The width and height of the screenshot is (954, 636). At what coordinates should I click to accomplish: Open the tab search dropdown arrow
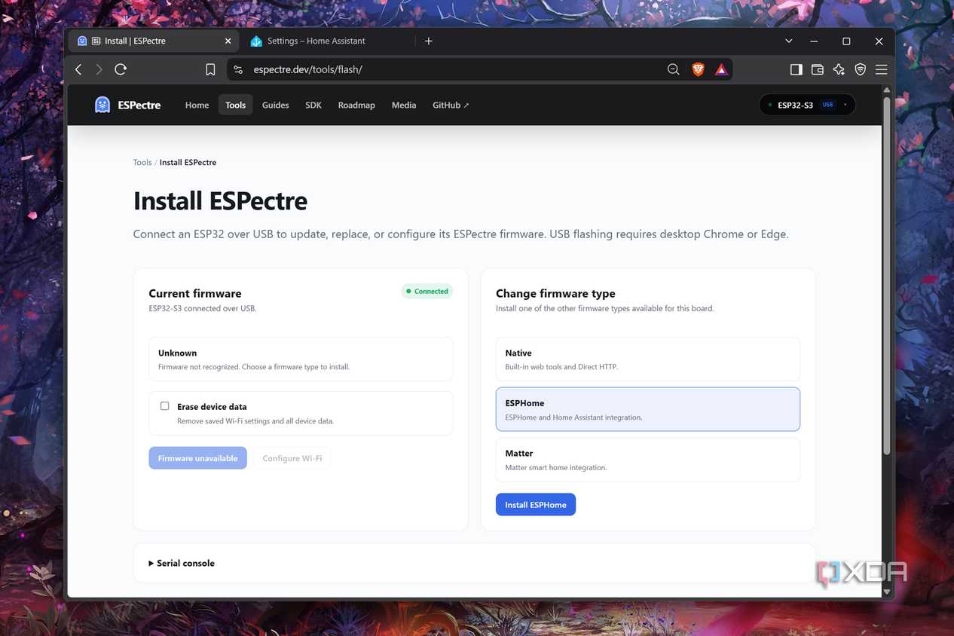click(x=789, y=41)
